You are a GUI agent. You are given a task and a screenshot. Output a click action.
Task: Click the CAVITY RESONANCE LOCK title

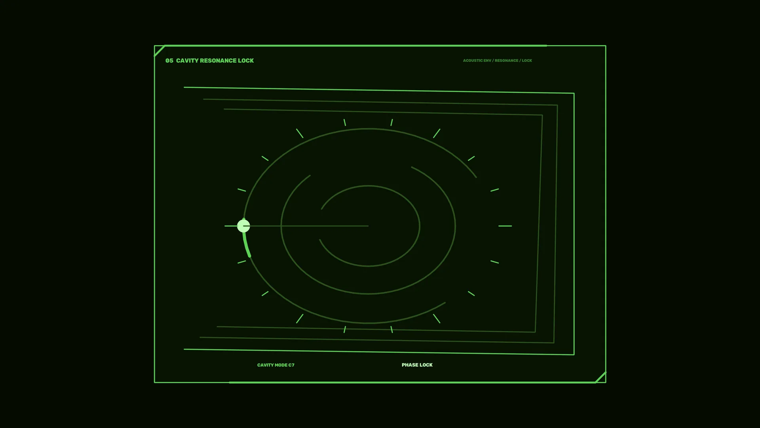(x=215, y=61)
